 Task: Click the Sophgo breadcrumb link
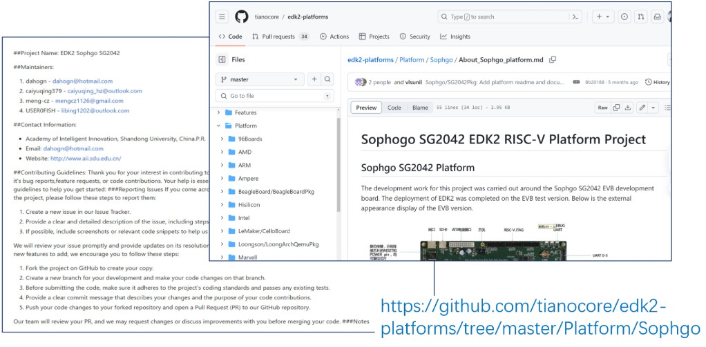tap(441, 60)
